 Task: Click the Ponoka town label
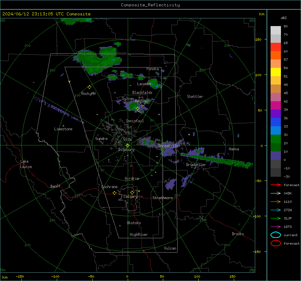[153, 69]
